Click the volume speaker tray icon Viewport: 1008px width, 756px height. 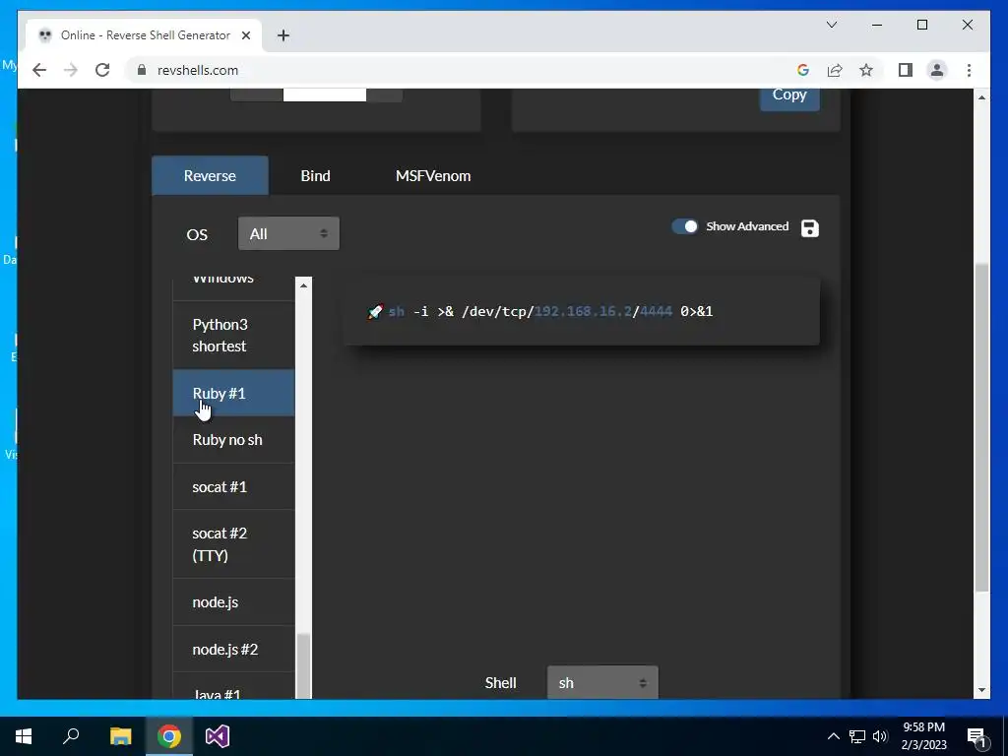(880, 736)
